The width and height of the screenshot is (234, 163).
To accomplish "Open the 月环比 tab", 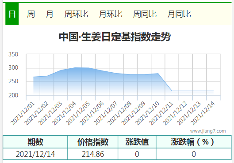I will click(x=111, y=14).
